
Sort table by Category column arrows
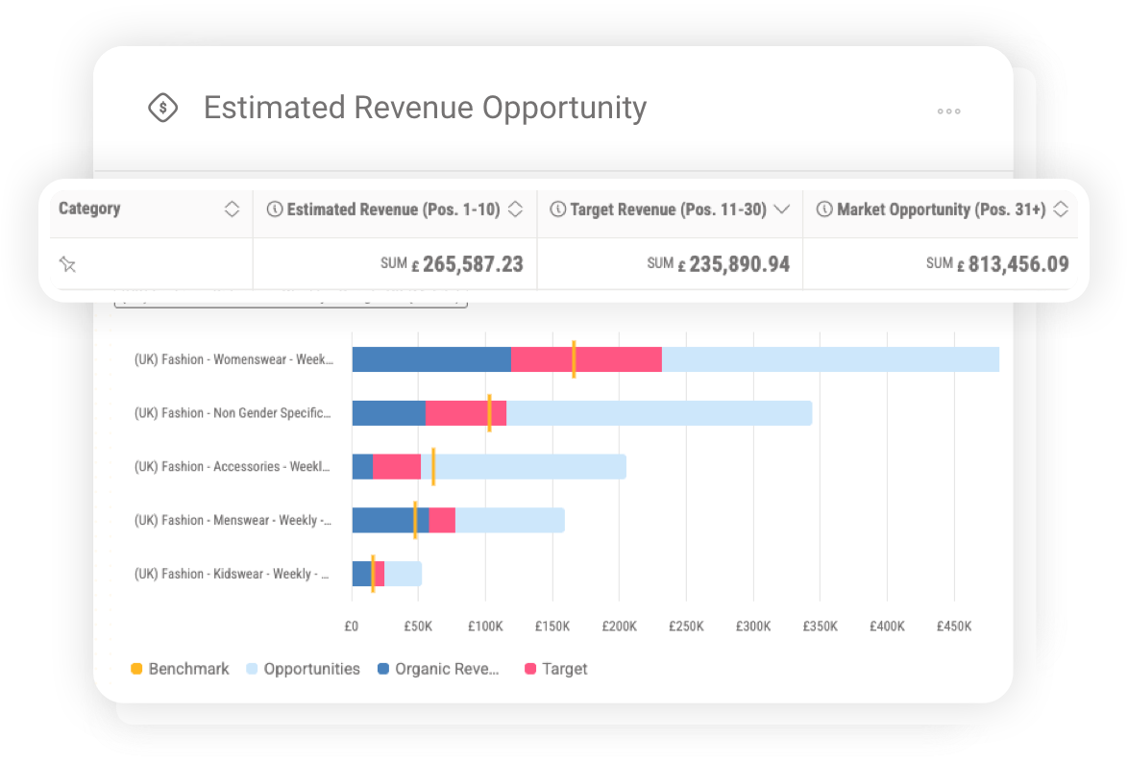[232, 209]
